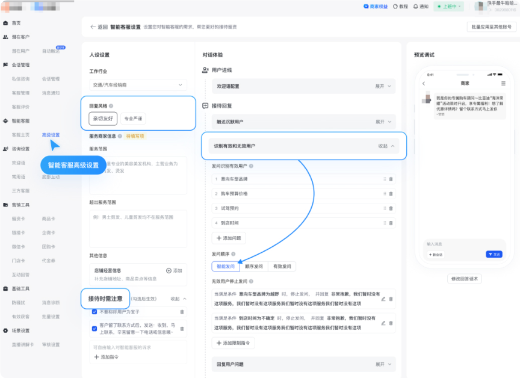Click the 基础工具 briefcase icon
Viewport: 520px width, 378px height.
click(5, 289)
